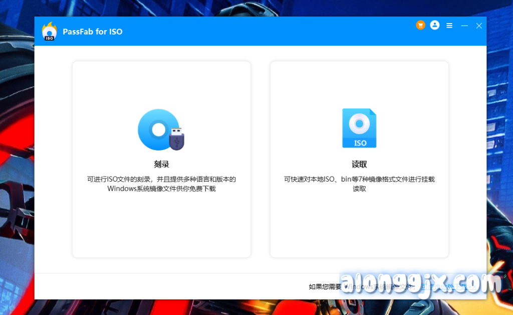Click the blue ISO file icon

[x=359, y=128]
